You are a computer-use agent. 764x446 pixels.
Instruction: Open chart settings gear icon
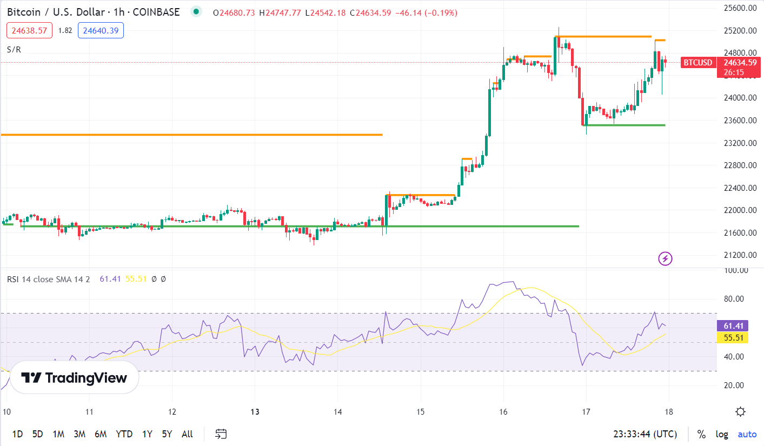(741, 412)
